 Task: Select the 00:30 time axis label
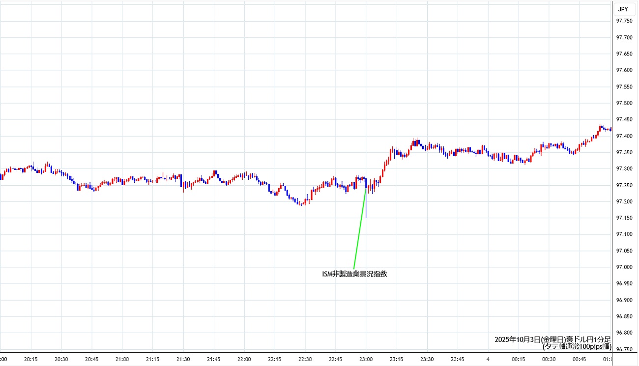pos(549,359)
